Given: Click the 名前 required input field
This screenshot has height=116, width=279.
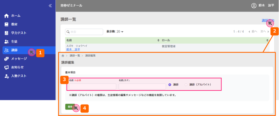Looking at the screenshot, I should (92, 87).
